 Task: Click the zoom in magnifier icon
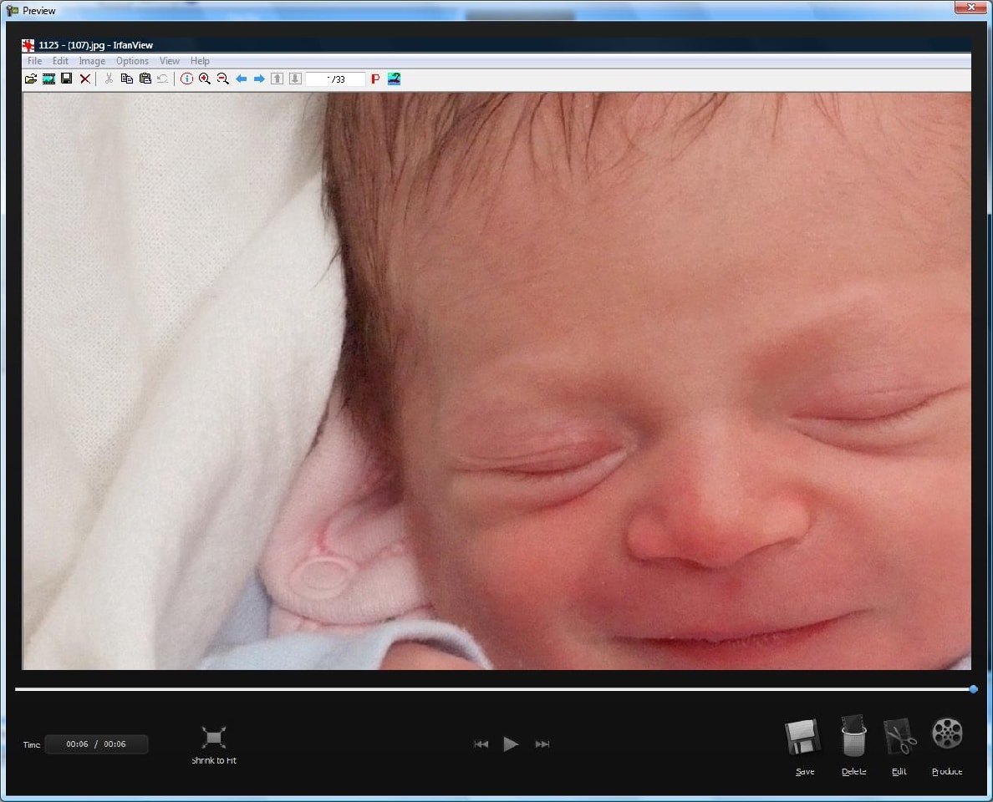coord(205,79)
